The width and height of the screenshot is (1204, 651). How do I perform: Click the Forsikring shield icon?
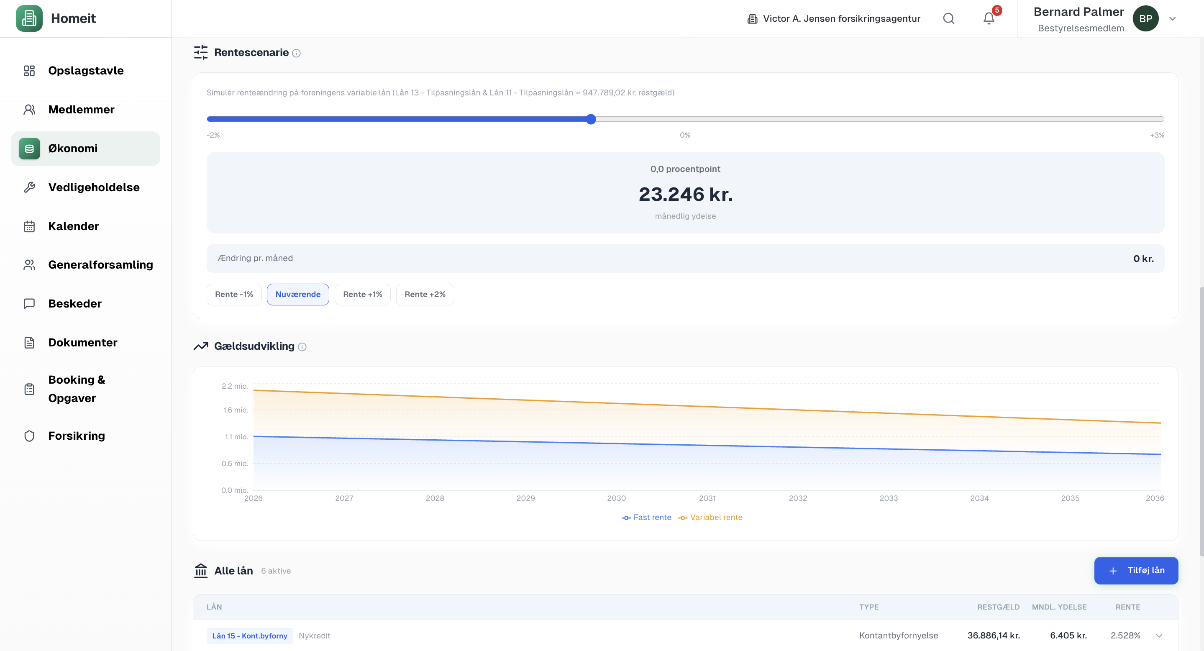tap(29, 436)
